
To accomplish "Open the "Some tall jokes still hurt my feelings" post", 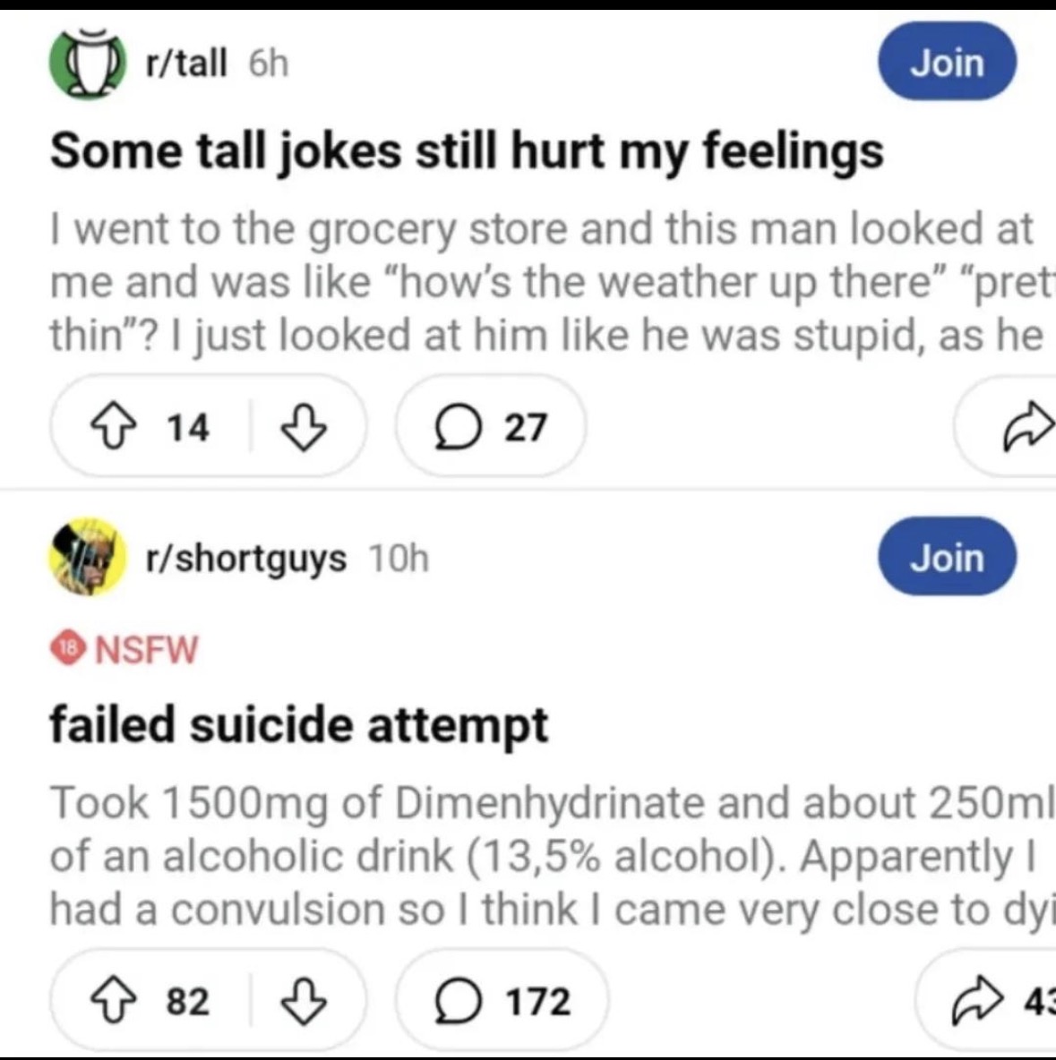I will point(466,150).
